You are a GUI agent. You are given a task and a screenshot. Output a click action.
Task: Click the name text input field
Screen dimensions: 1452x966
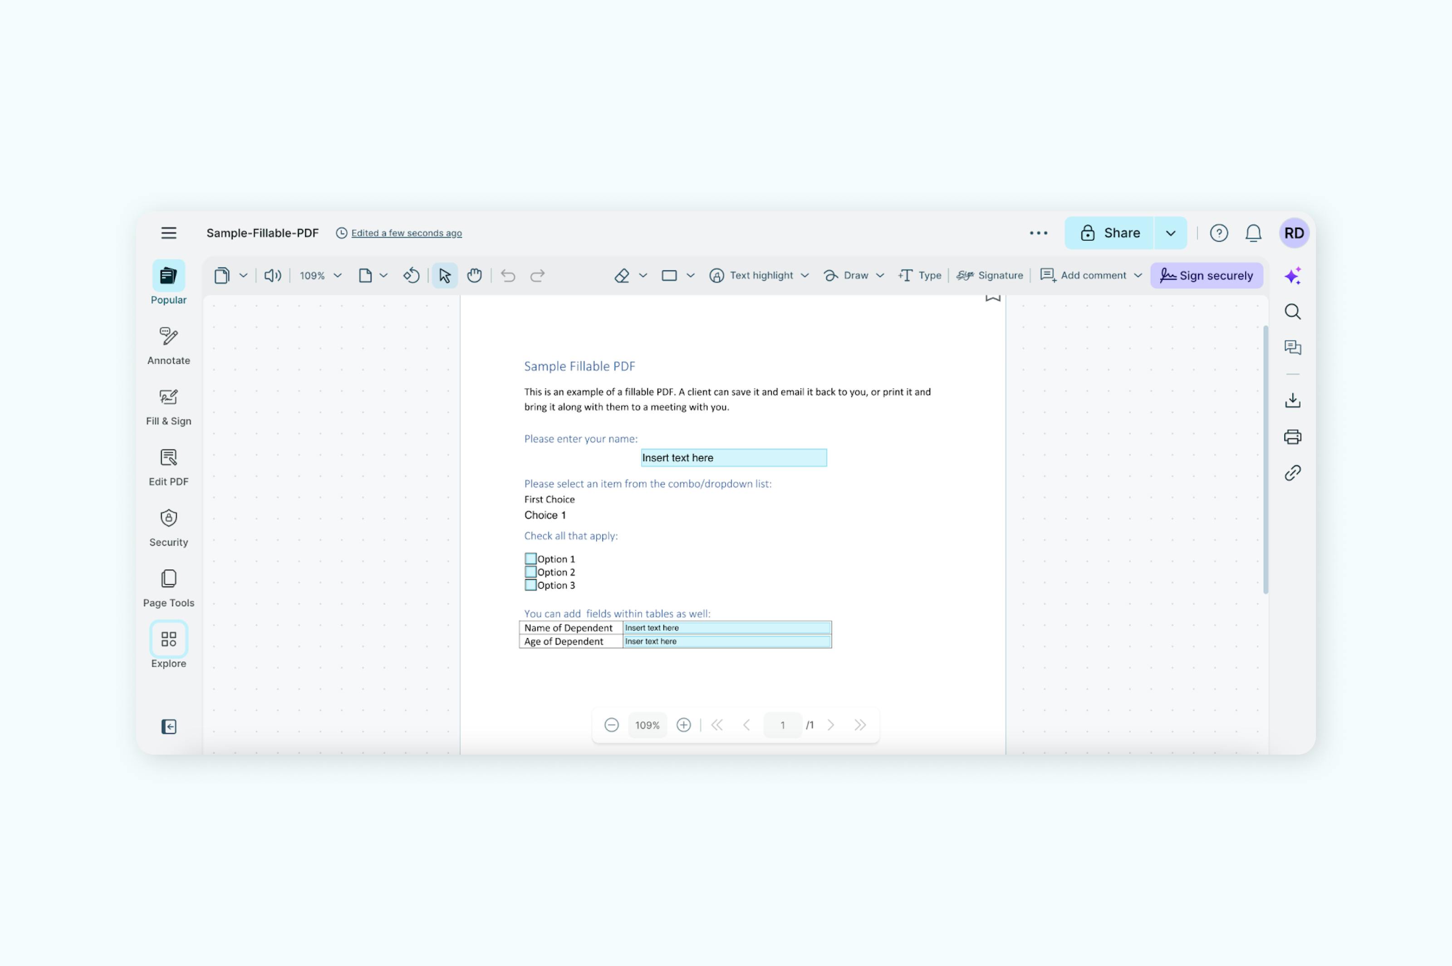(x=733, y=458)
